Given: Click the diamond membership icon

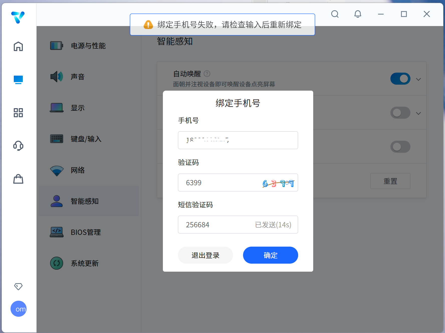Looking at the screenshot, I should [x=18, y=286].
